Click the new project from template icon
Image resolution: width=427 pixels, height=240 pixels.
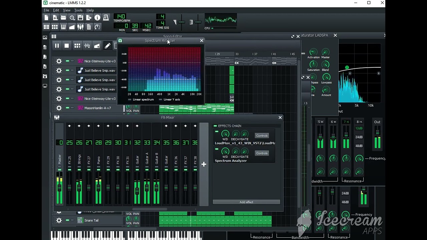pos(55,18)
